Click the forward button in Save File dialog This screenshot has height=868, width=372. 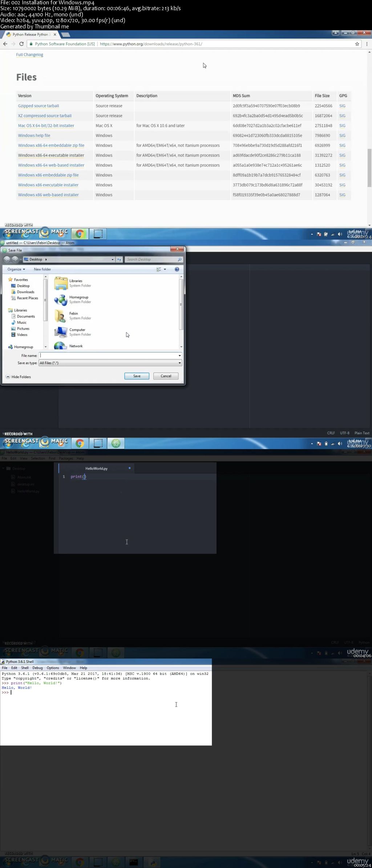click(15, 259)
